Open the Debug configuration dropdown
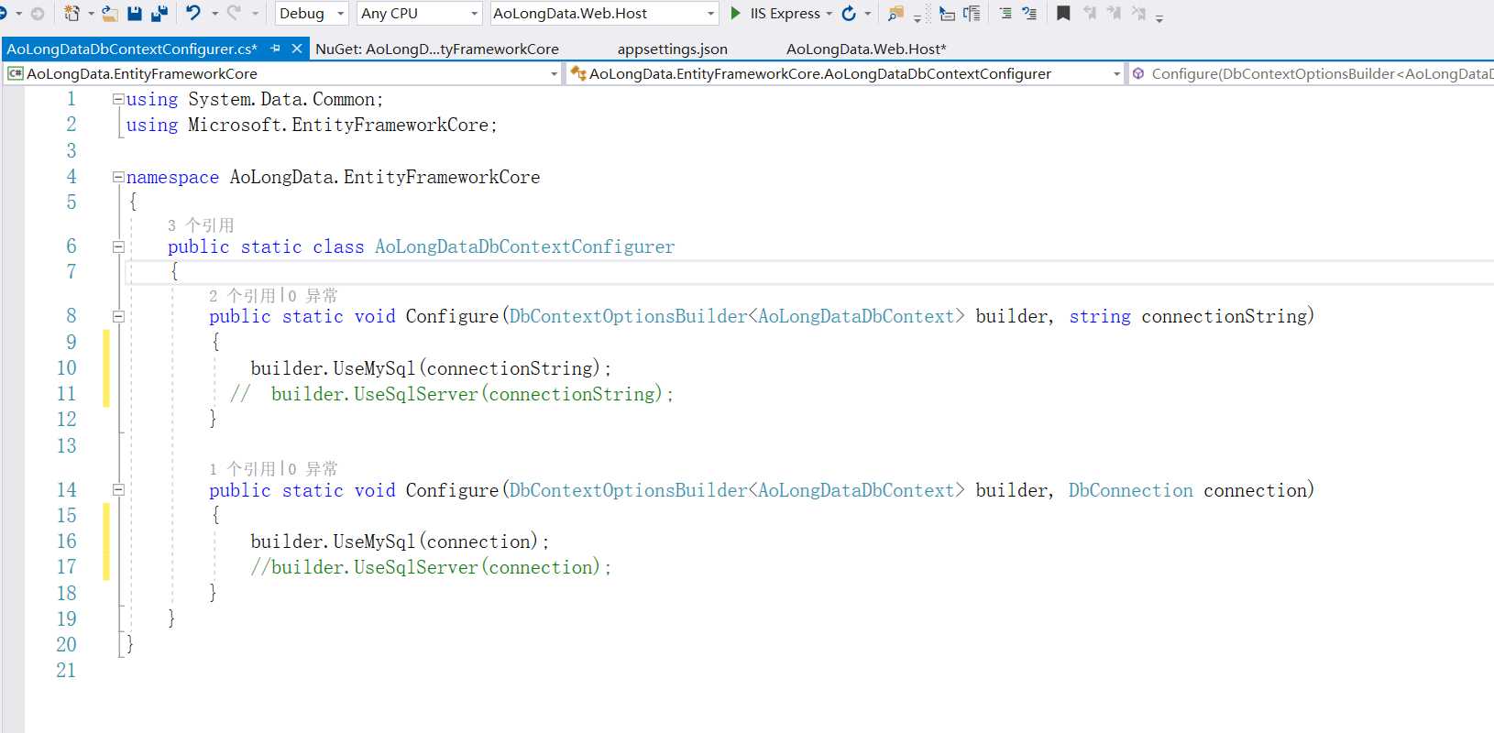 (312, 13)
